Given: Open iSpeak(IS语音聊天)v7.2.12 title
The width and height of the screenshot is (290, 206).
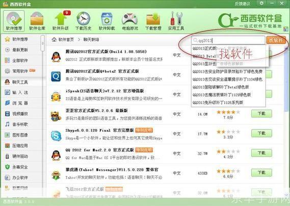Looking at the screenshot, I should point(104,91).
